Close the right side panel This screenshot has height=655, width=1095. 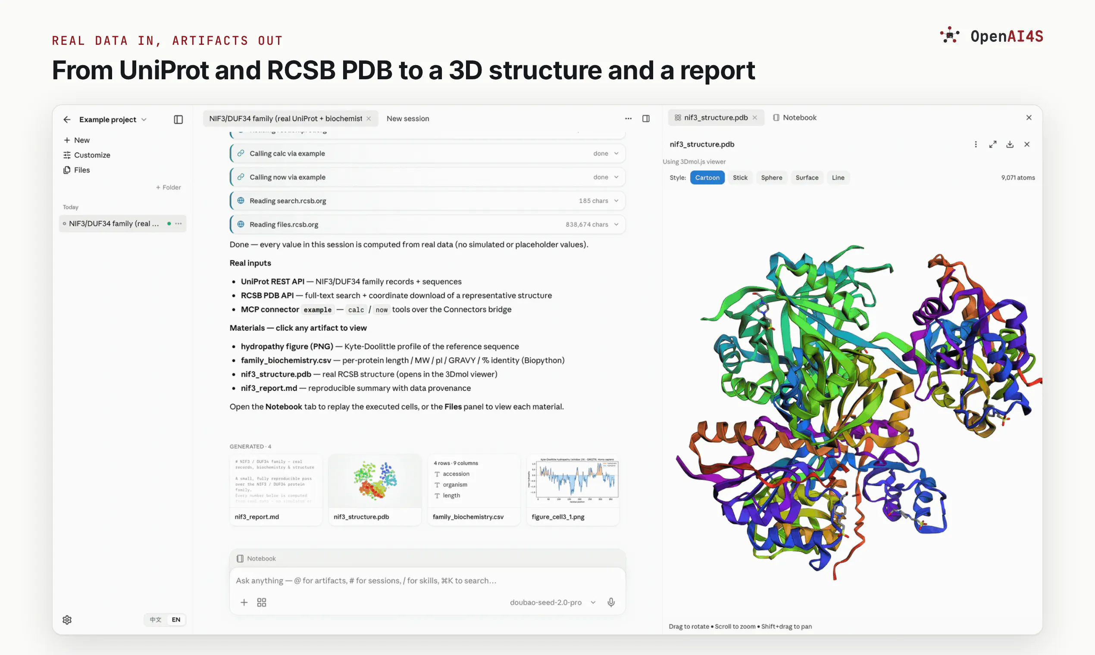(1029, 117)
